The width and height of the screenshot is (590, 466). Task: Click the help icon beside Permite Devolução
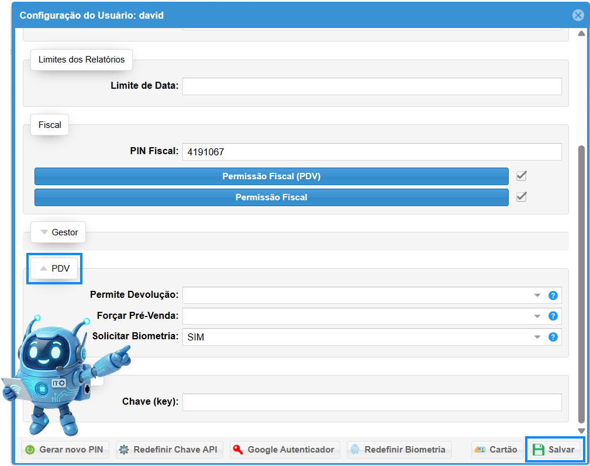[x=553, y=295]
